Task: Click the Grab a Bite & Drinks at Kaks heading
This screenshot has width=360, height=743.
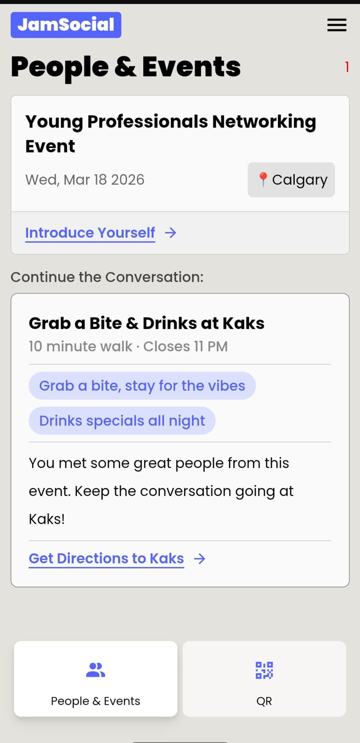Action: click(147, 323)
